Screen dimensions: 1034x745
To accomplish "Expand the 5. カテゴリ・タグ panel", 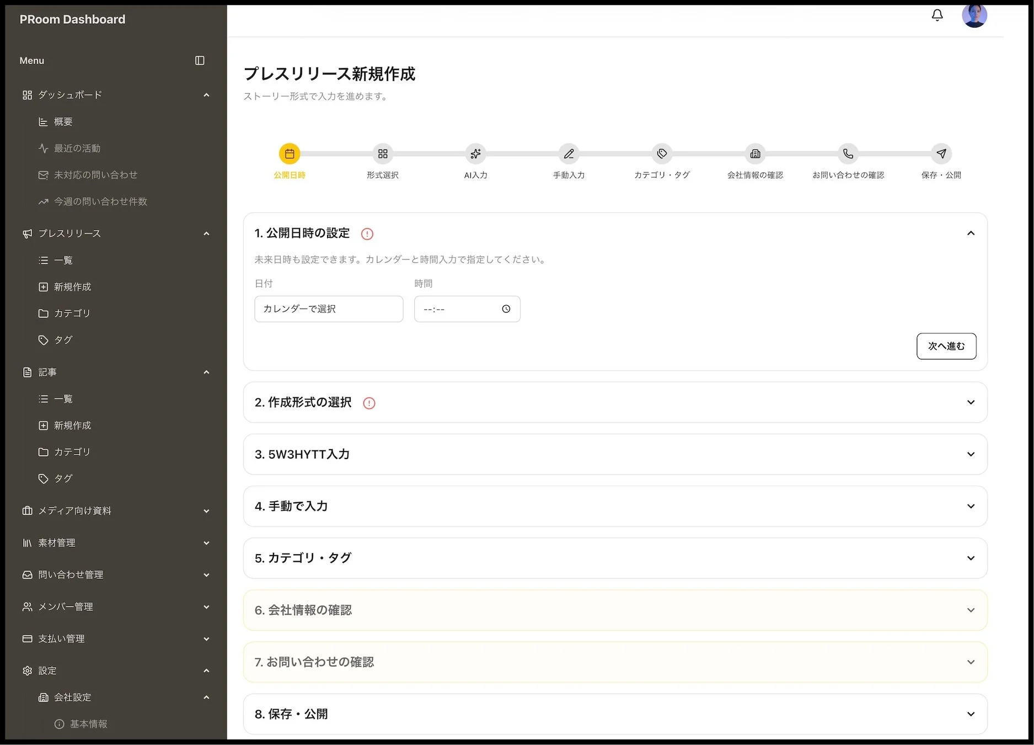I will (971, 558).
